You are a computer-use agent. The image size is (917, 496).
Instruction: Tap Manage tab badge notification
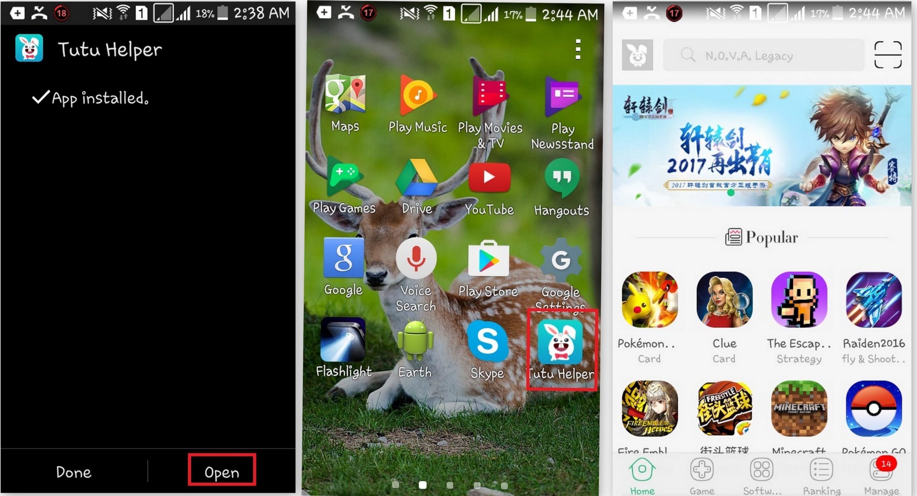(891, 465)
